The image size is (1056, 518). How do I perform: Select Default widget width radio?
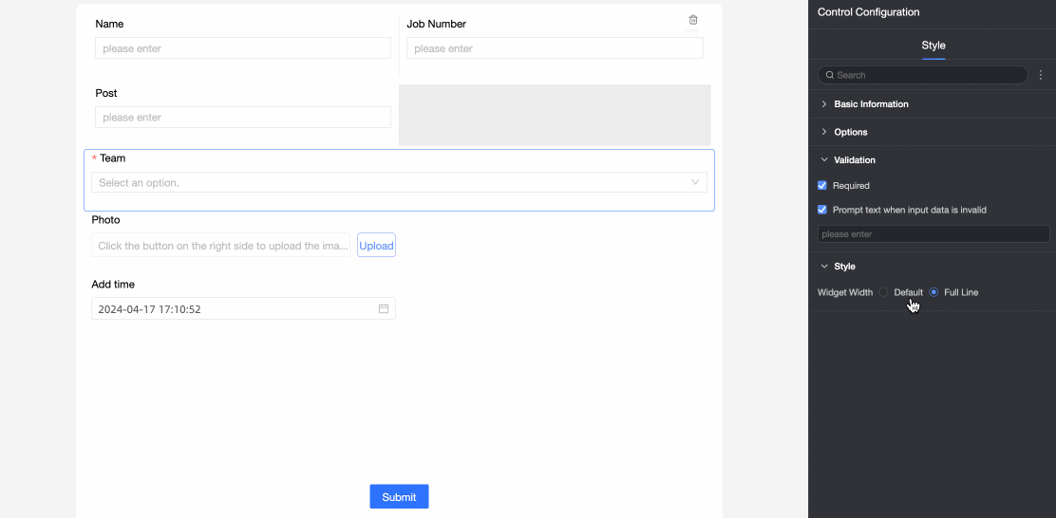tap(884, 292)
